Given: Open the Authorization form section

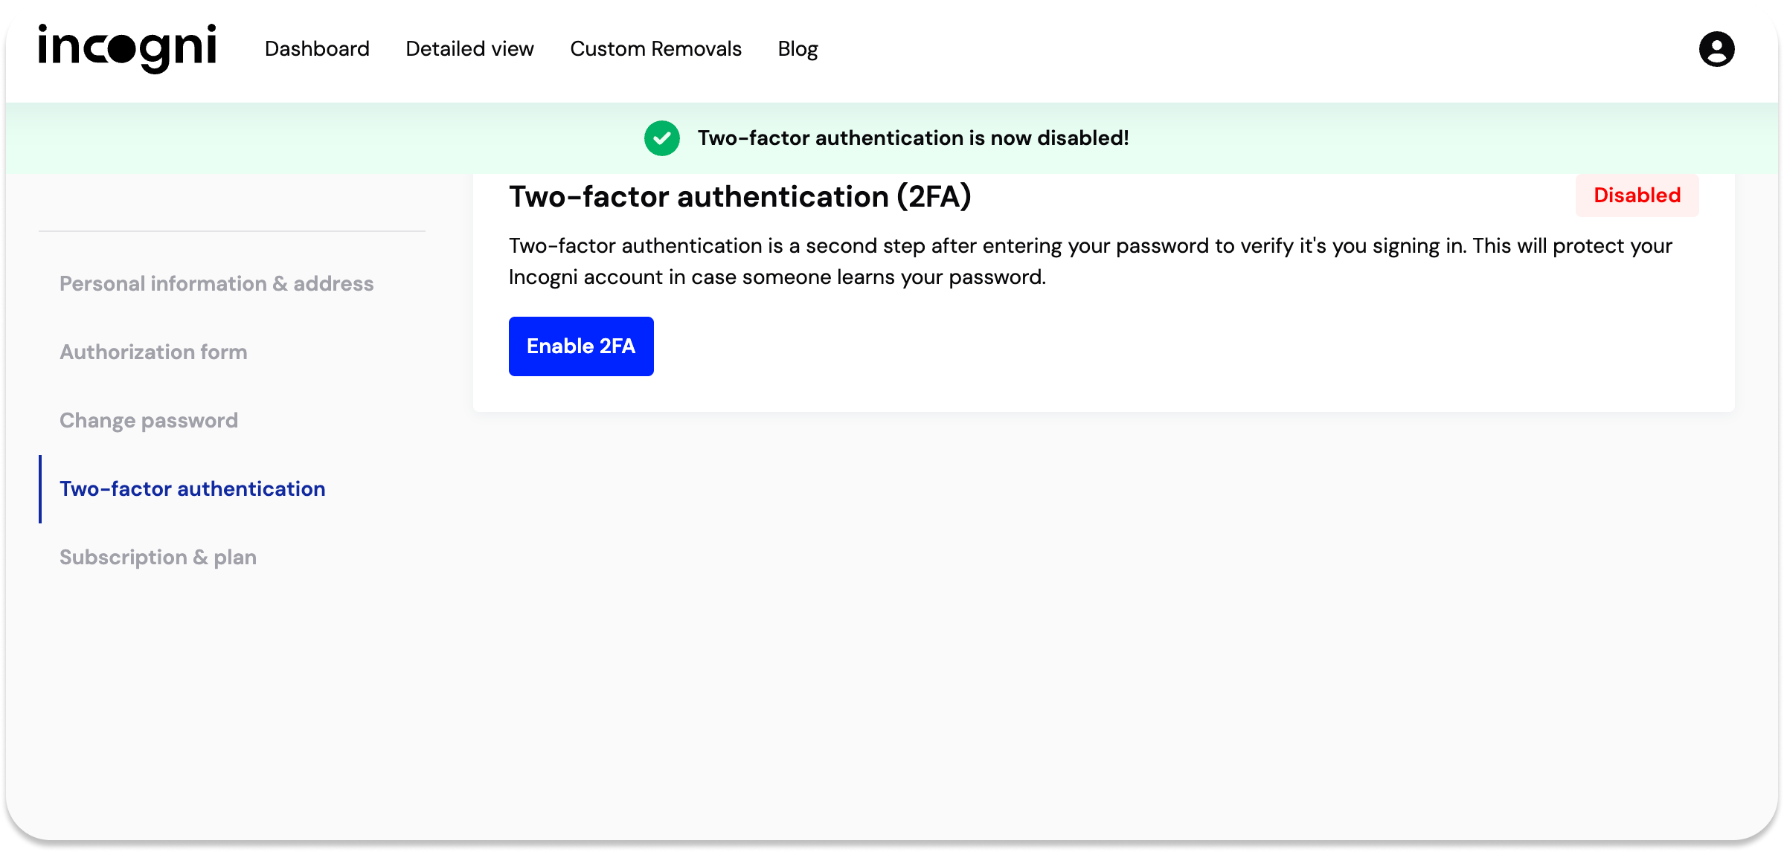Looking at the screenshot, I should 153,352.
